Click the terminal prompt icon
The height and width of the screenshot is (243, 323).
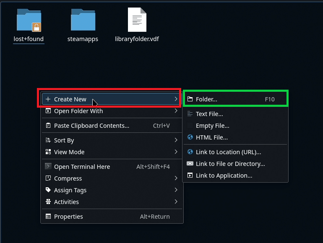(48, 166)
